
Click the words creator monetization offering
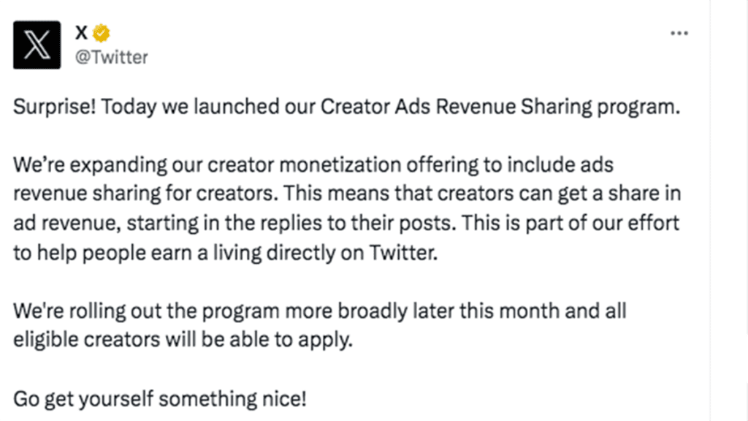click(343, 165)
